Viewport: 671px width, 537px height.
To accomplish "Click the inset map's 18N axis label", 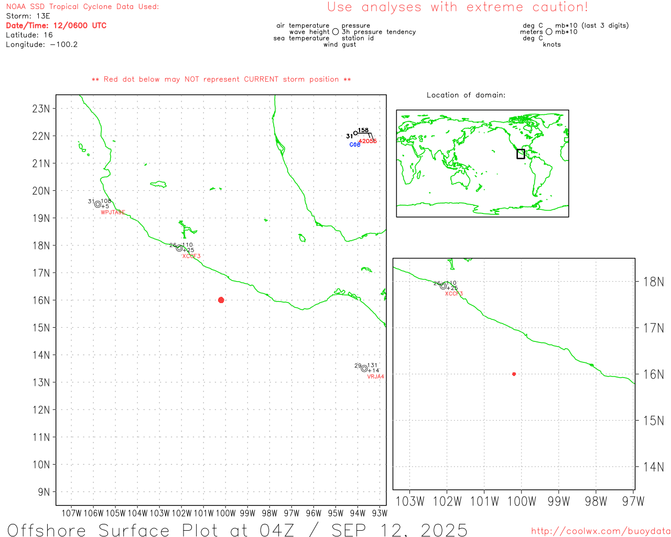I will pos(654,282).
